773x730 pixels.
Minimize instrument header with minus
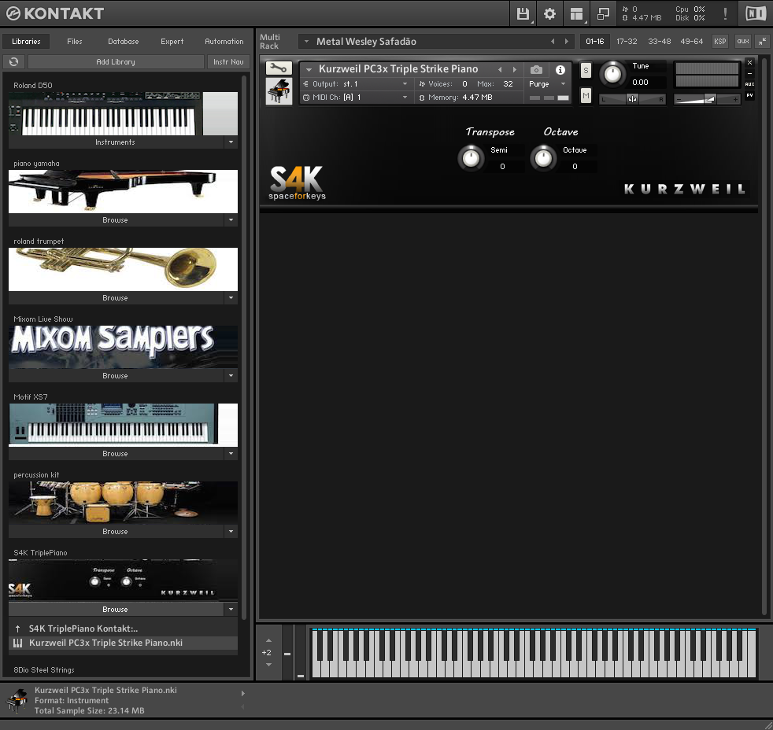click(x=749, y=73)
